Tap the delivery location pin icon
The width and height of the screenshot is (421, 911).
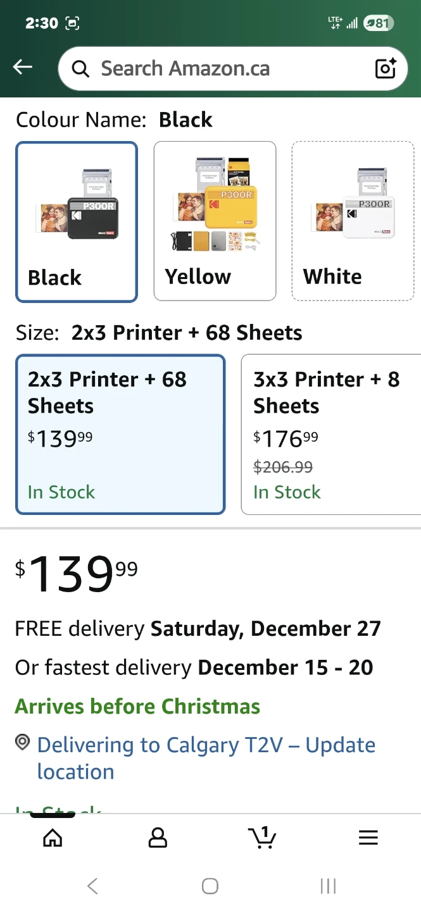point(23,743)
